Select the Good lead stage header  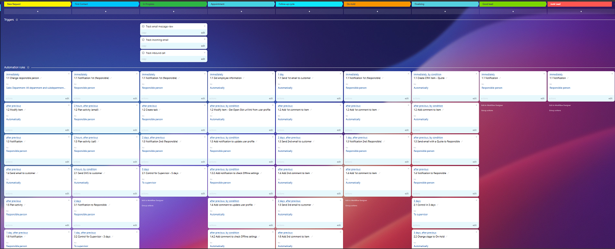[512, 4]
